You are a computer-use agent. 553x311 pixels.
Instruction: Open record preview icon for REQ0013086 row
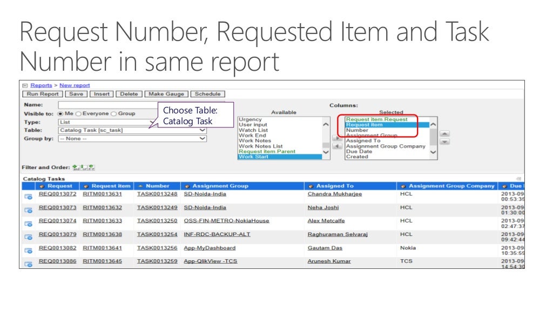point(28,263)
